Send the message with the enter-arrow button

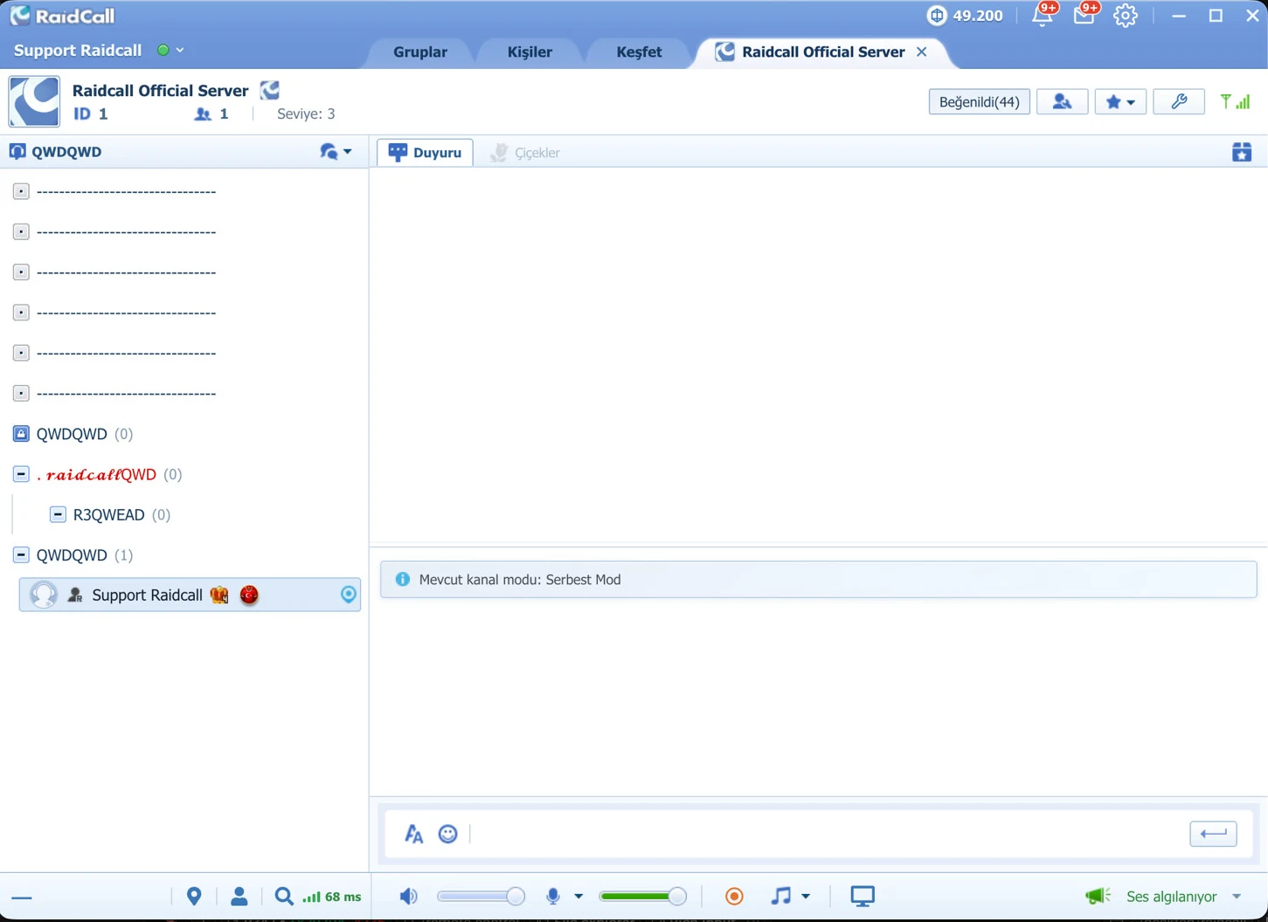pyautogui.click(x=1213, y=834)
